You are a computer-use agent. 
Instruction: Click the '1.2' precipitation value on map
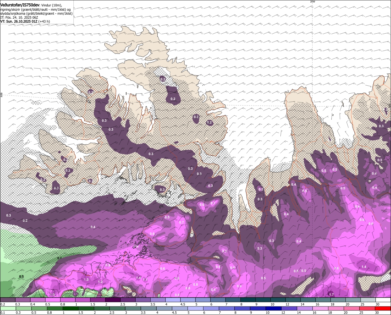(100, 282)
